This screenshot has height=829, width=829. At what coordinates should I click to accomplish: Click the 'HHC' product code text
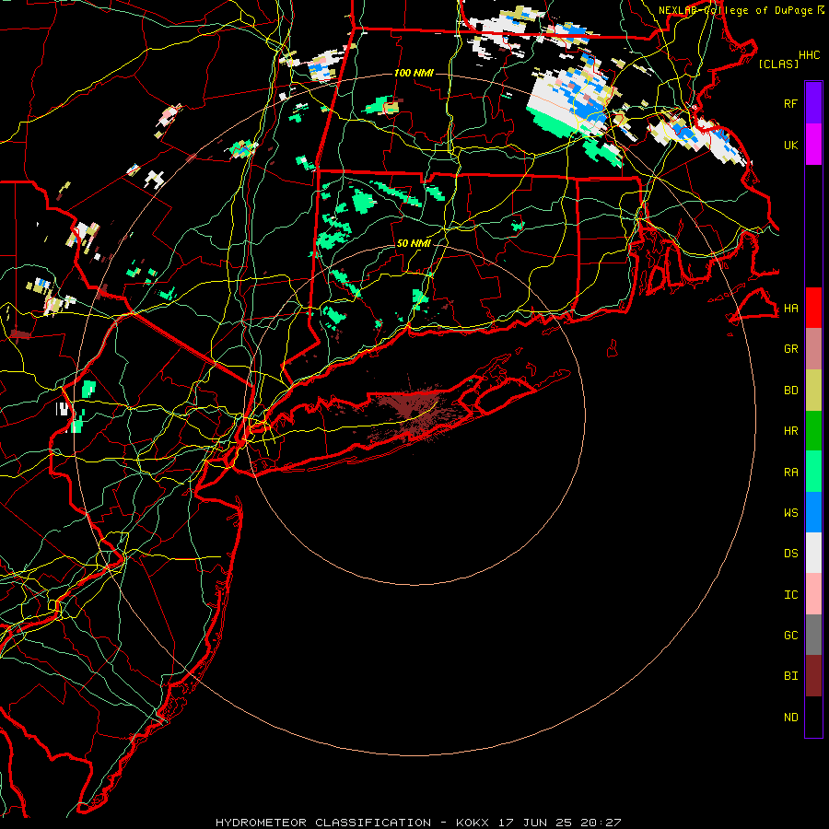point(809,54)
